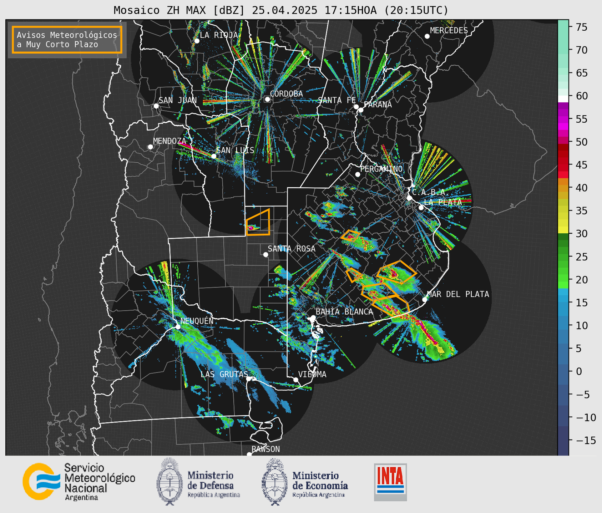Select the San Juan city marker dot
The width and height of the screenshot is (602, 513).
(156, 106)
